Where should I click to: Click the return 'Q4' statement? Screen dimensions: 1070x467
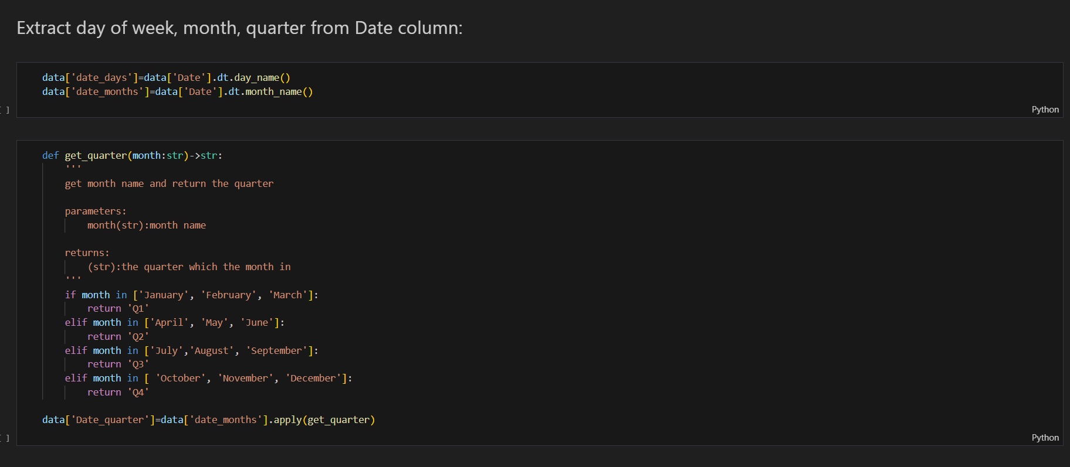coord(118,393)
